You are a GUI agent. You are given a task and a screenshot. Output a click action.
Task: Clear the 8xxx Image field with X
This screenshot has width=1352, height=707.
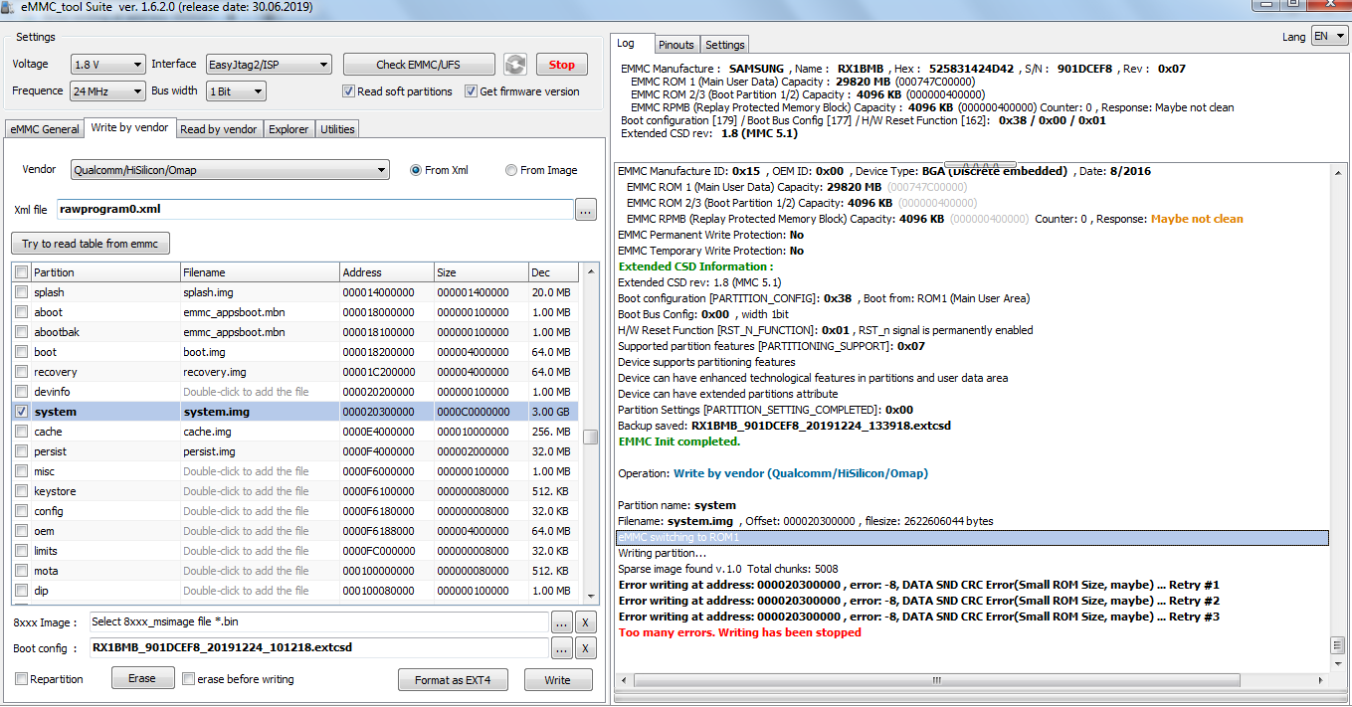pyautogui.click(x=586, y=622)
